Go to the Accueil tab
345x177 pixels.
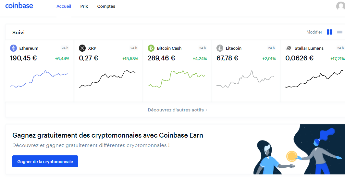coord(64,6)
